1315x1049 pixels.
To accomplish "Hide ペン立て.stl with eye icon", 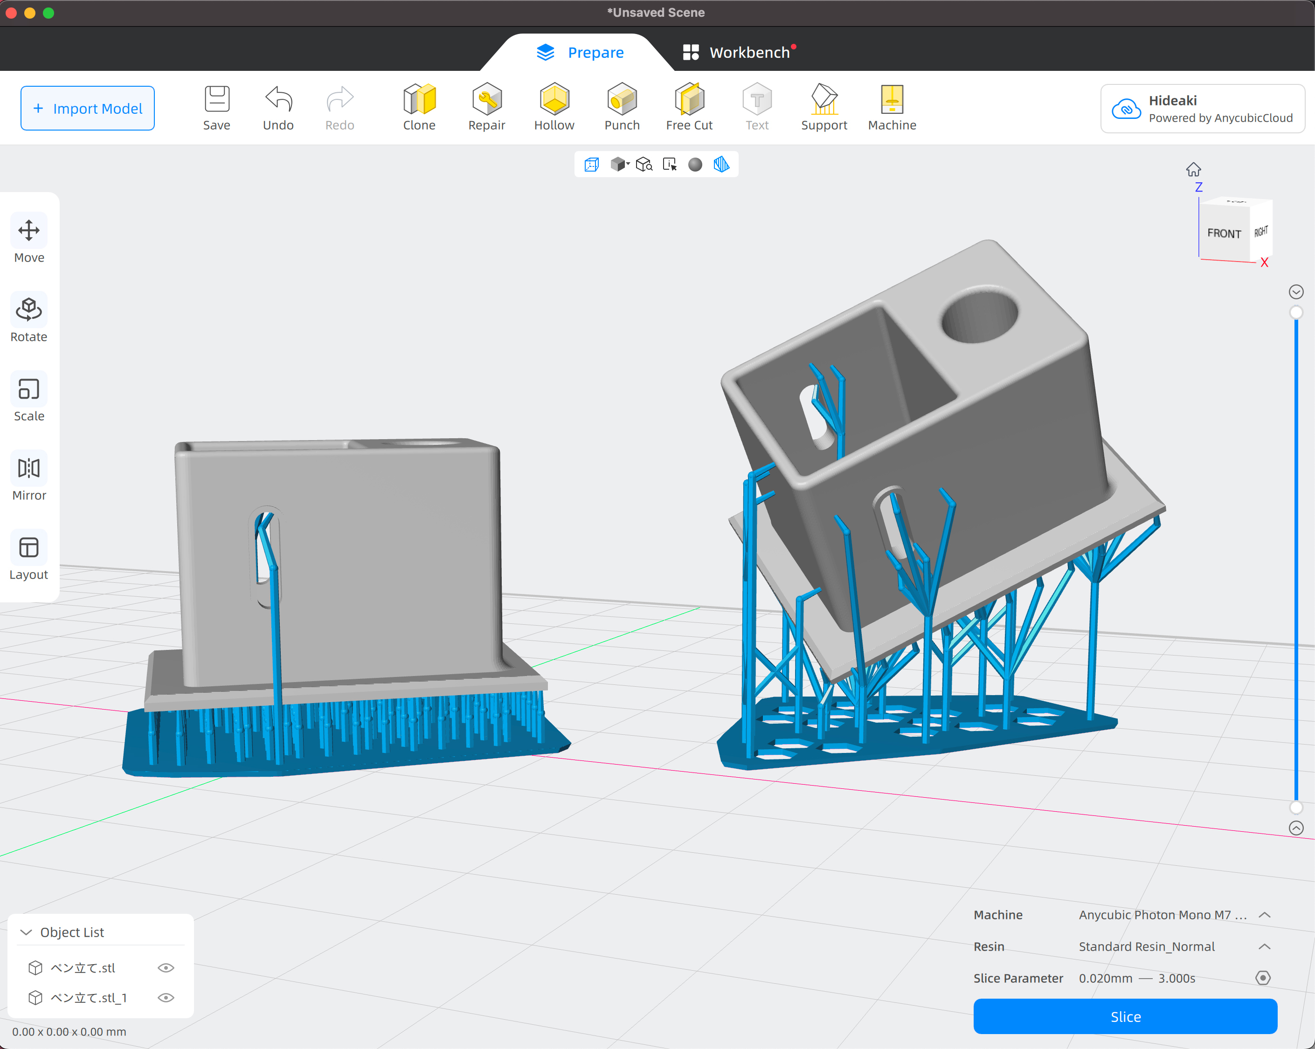I will click(x=166, y=968).
